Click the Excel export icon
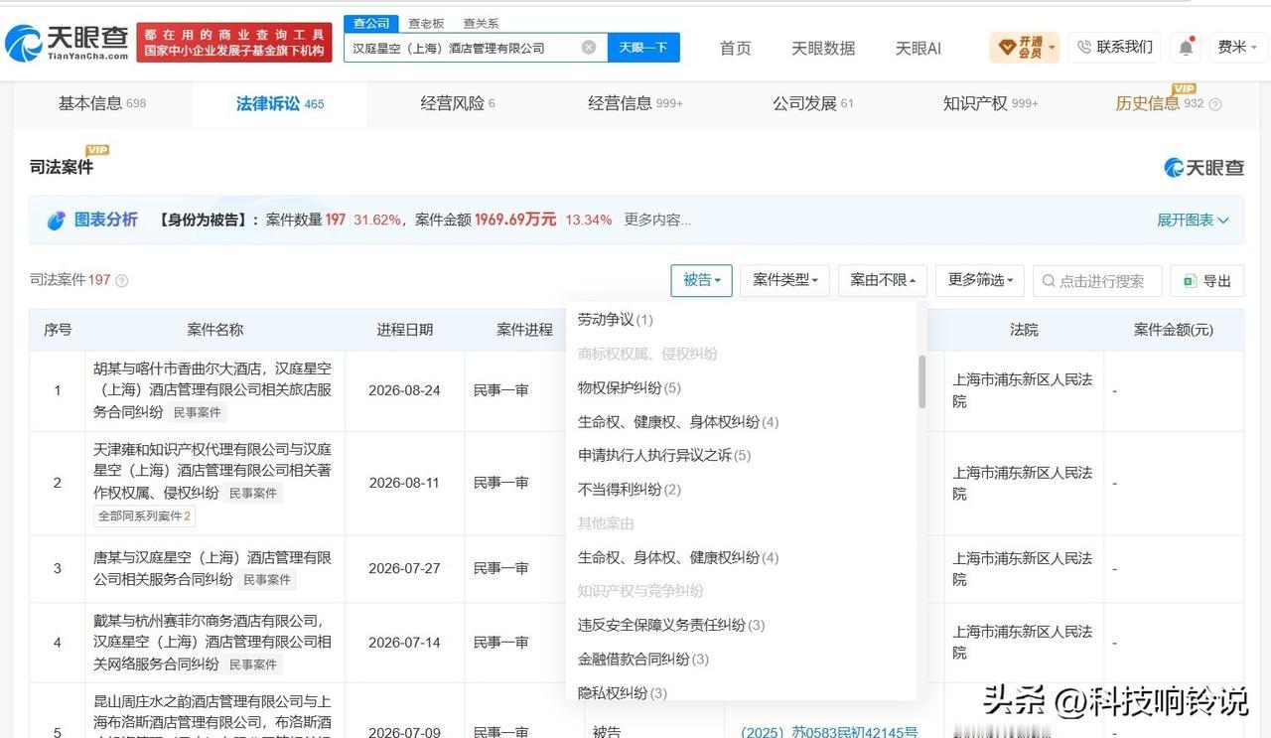The height and width of the screenshot is (738, 1271). (x=1190, y=281)
